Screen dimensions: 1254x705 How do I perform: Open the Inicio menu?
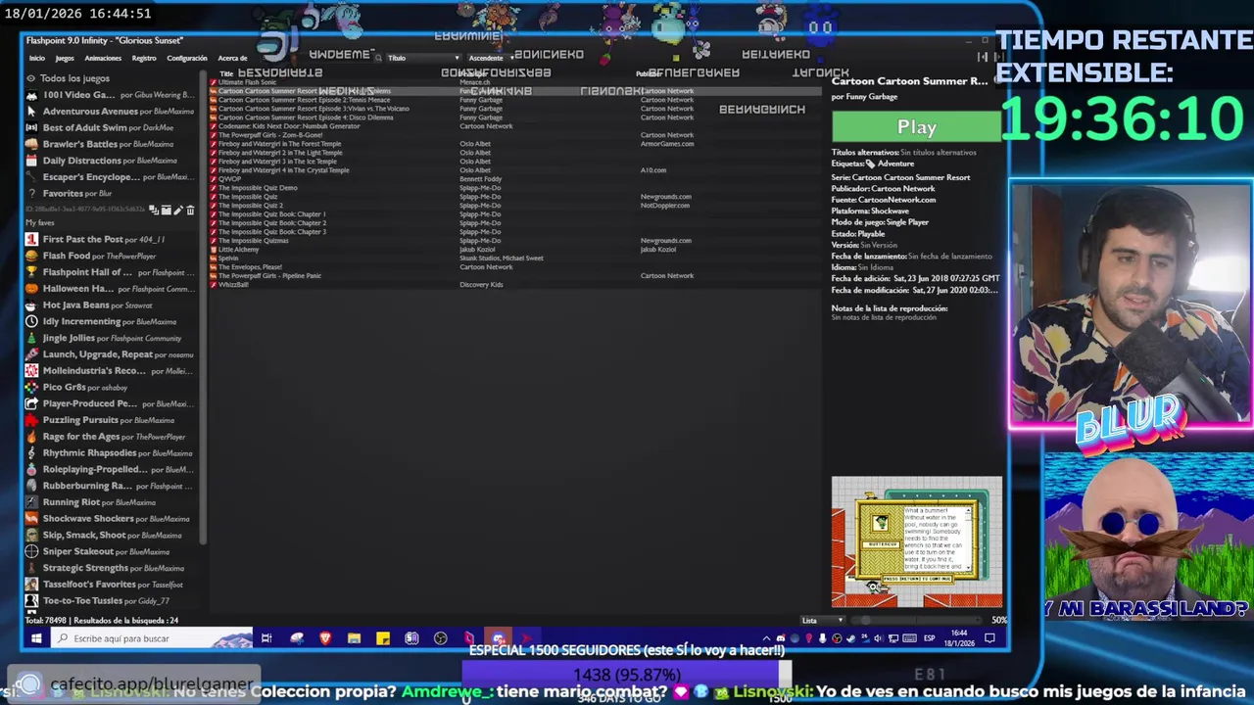(x=36, y=58)
